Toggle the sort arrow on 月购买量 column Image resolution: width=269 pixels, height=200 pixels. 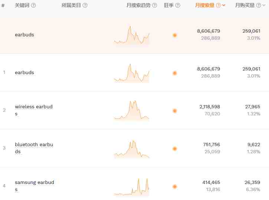coord(264,5)
